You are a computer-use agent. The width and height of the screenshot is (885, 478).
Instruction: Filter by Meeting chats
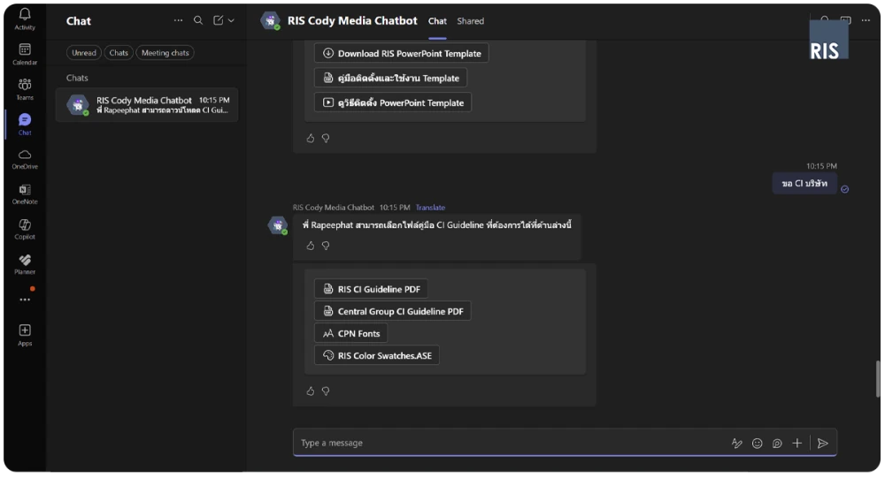pyautogui.click(x=165, y=52)
